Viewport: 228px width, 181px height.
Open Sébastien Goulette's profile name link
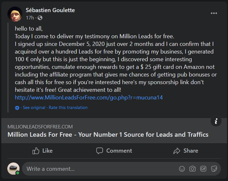click(50, 10)
